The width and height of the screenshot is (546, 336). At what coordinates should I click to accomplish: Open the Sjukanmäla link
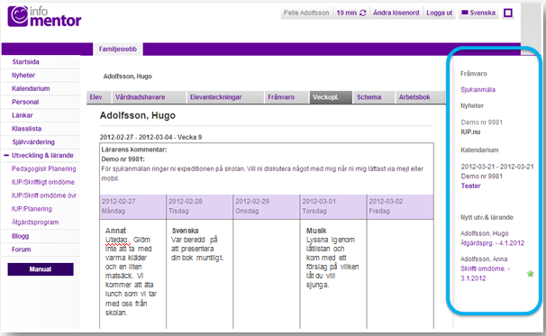point(478,89)
